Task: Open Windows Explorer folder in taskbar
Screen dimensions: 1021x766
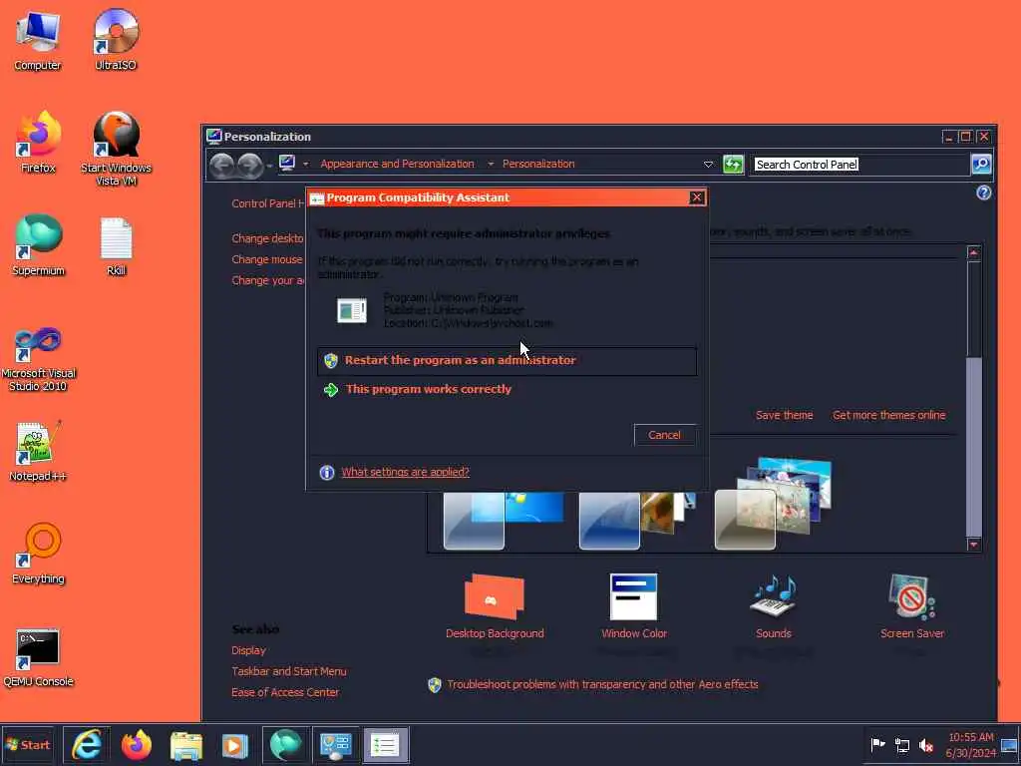Action: (x=186, y=745)
